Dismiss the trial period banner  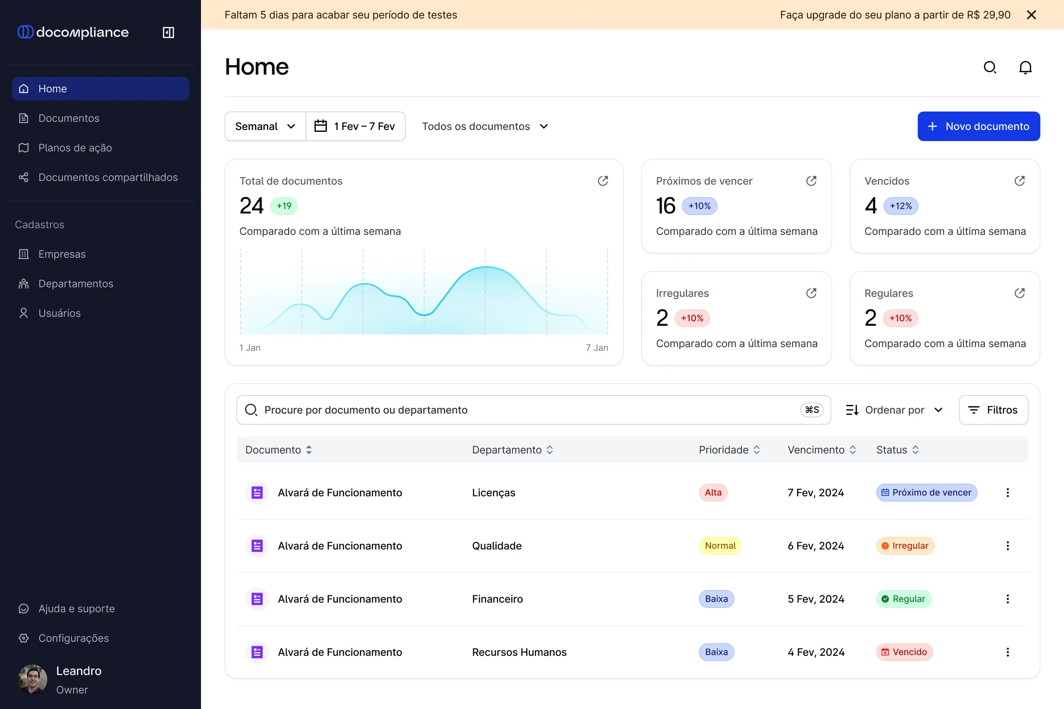pyautogui.click(x=1031, y=15)
